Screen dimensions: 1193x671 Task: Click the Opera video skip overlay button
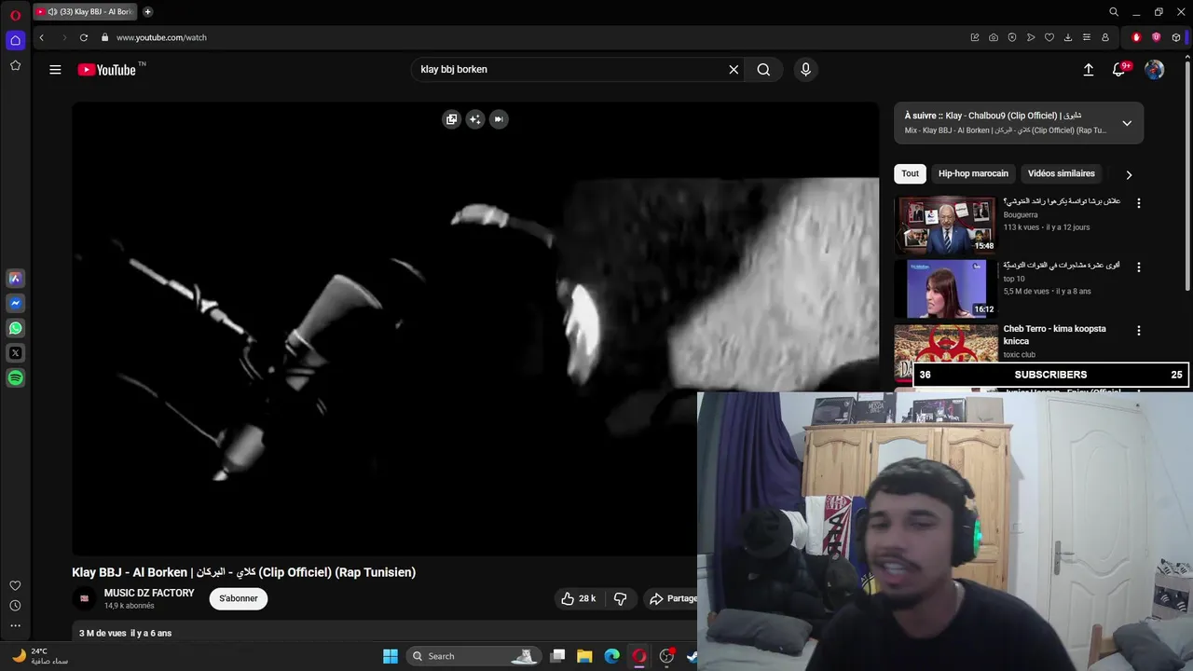pos(499,119)
